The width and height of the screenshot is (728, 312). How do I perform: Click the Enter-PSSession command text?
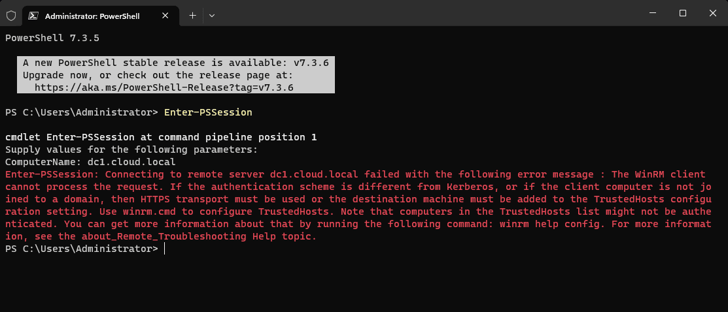[208, 112]
